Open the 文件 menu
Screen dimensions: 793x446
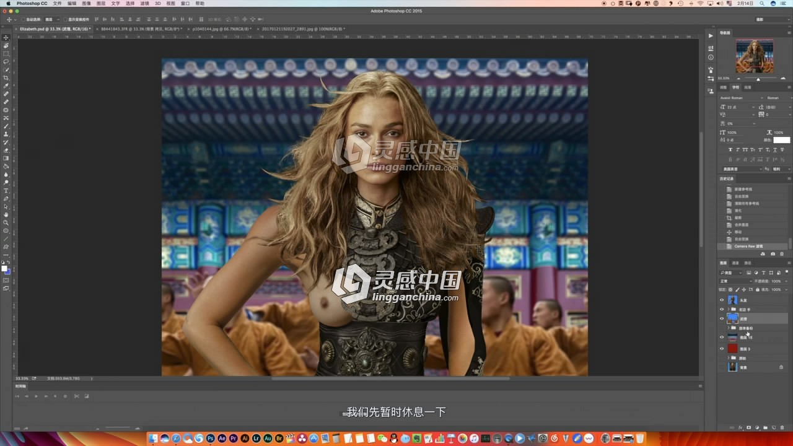tap(57, 3)
